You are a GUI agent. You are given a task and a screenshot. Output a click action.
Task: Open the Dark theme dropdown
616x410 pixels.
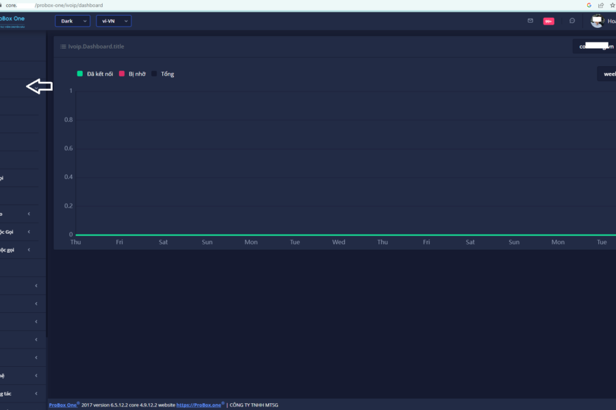pyautogui.click(x=72, y=21)
